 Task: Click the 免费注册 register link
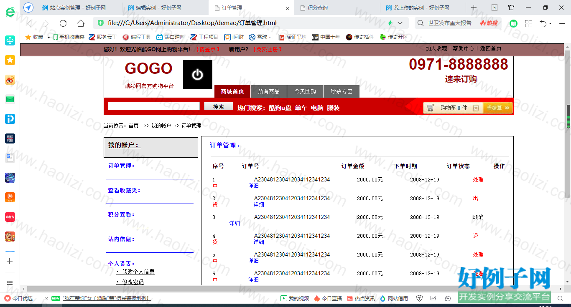[268, 49]
